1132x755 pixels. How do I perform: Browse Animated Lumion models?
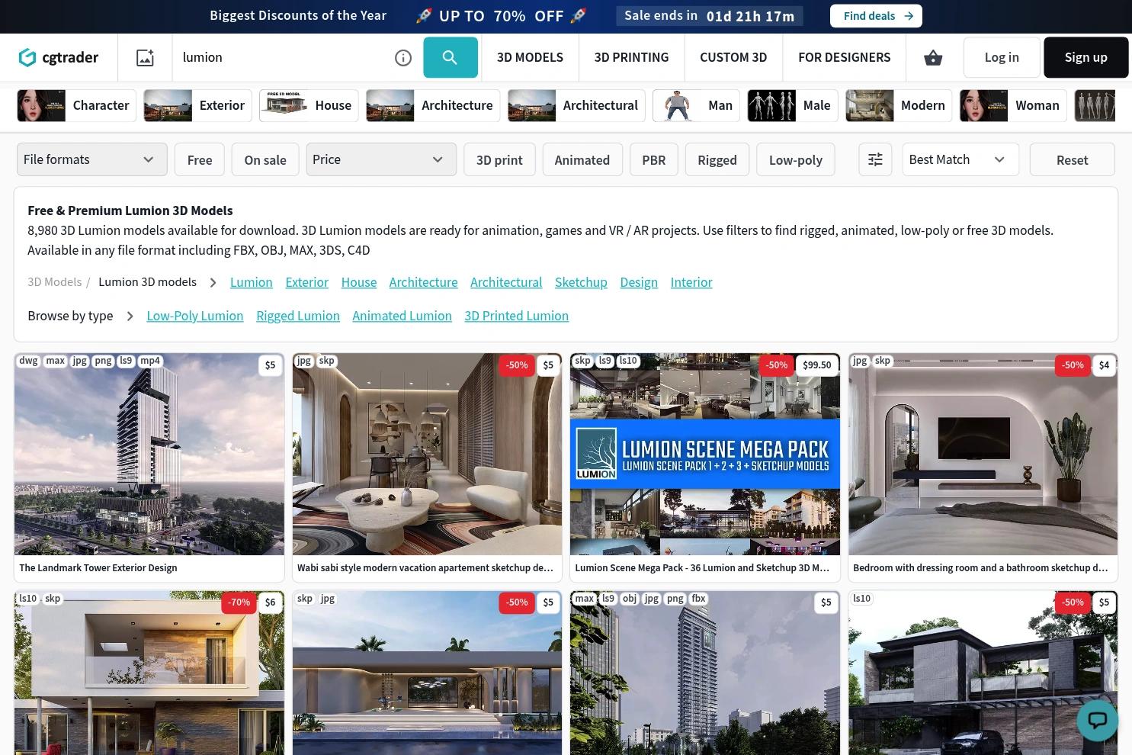click(402, 316)
